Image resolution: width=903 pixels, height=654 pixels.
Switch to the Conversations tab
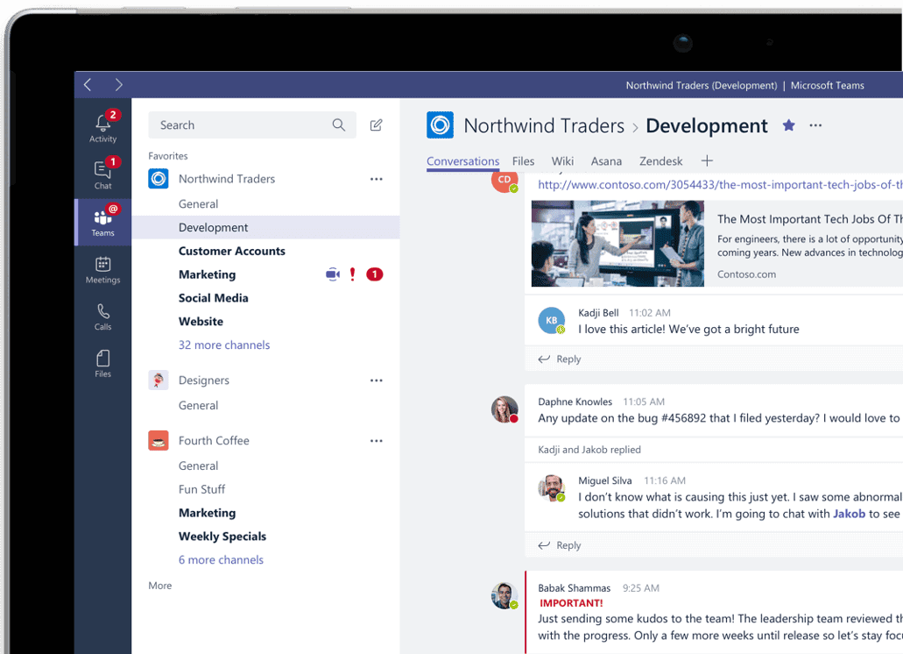click(x=463, y=161)
